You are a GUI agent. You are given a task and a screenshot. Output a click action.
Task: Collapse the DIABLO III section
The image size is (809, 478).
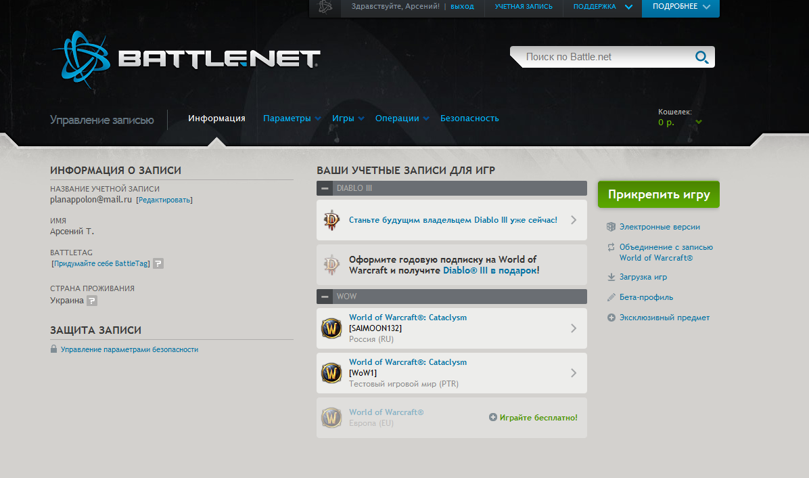tap(325, 188)
